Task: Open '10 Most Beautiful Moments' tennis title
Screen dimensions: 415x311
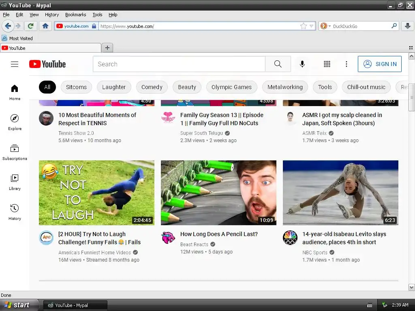Action: pos(97,119)
